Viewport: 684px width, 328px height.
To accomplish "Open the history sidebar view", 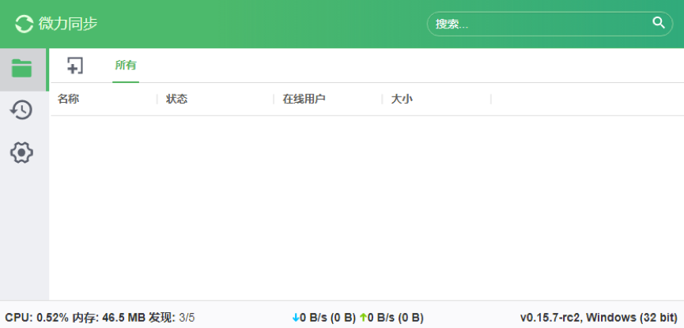I will click(21, 110).
